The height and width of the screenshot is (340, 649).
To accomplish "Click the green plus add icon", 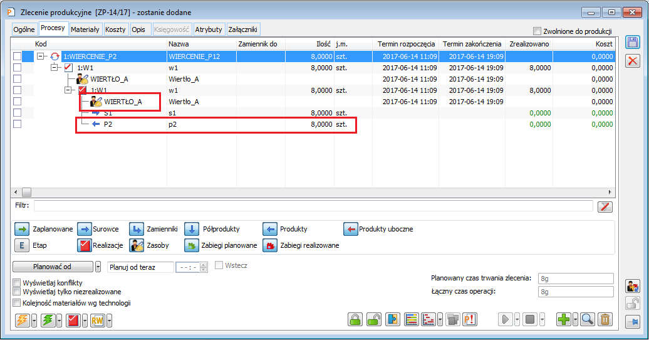I will click(564, 320).
